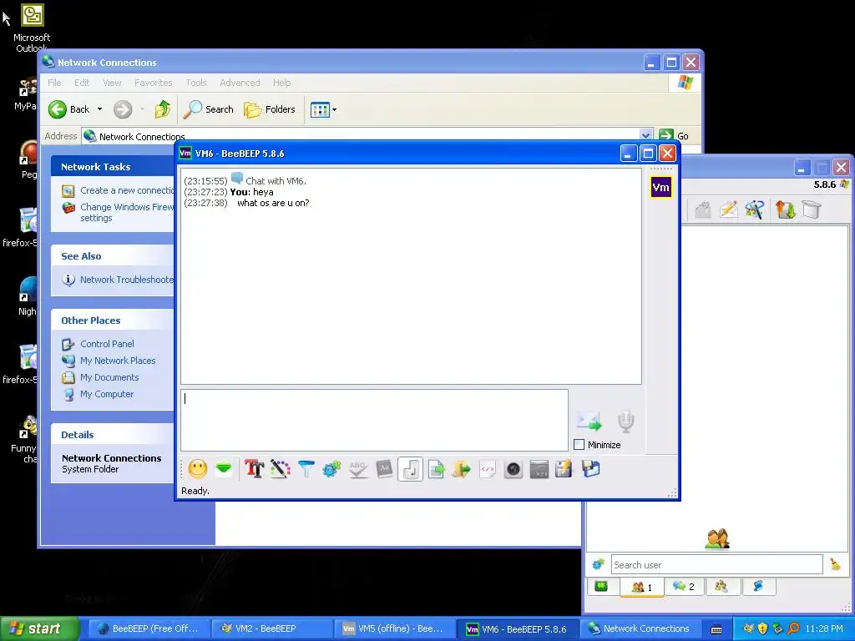Screen dimensions: 855x641
Task: Click the Up folder icon in Network Connections
Action: tap(163, 109)
